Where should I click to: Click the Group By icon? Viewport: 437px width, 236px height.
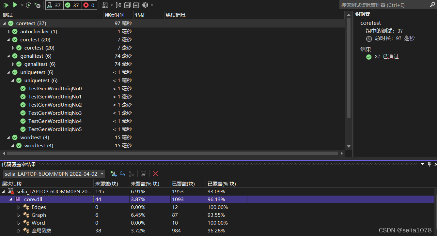pos(118,5)
